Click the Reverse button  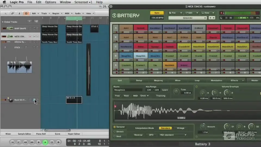138,135
